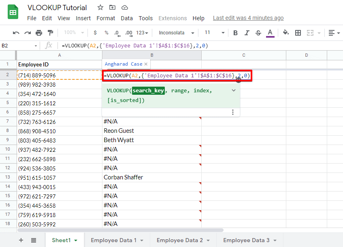
Task: Click the Percent format icon
Action: pyautogui.click(x=106, y=32)
